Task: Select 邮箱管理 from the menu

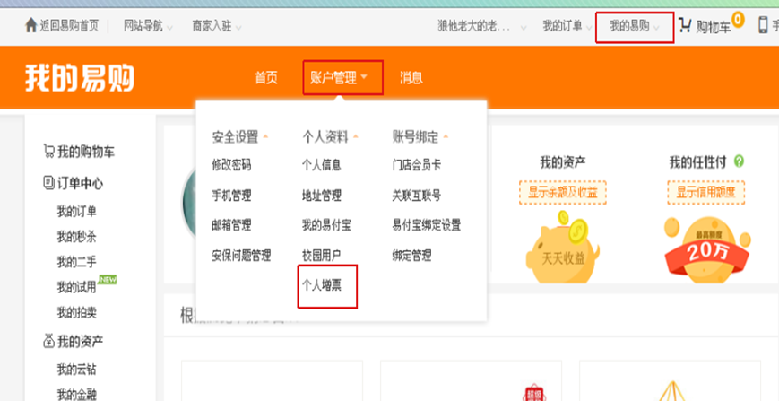Action: [x=231, y=225]
